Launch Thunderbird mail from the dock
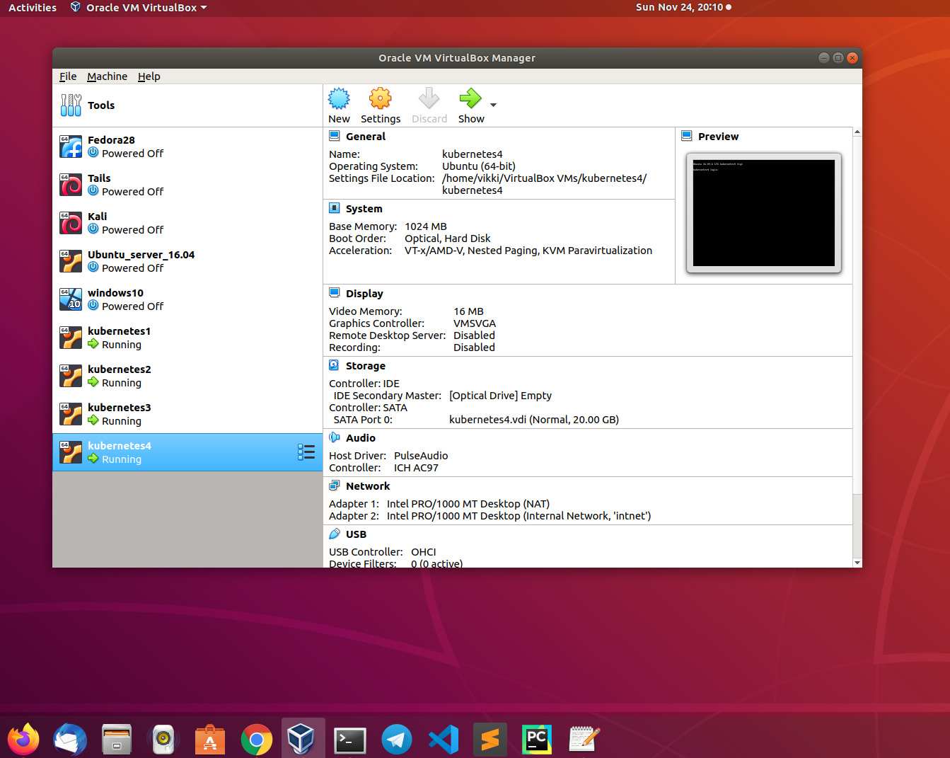The height and width of the screenshot is (758, 950). click(69, 740)
